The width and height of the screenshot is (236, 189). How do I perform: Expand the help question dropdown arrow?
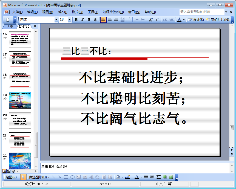(226, 12)
